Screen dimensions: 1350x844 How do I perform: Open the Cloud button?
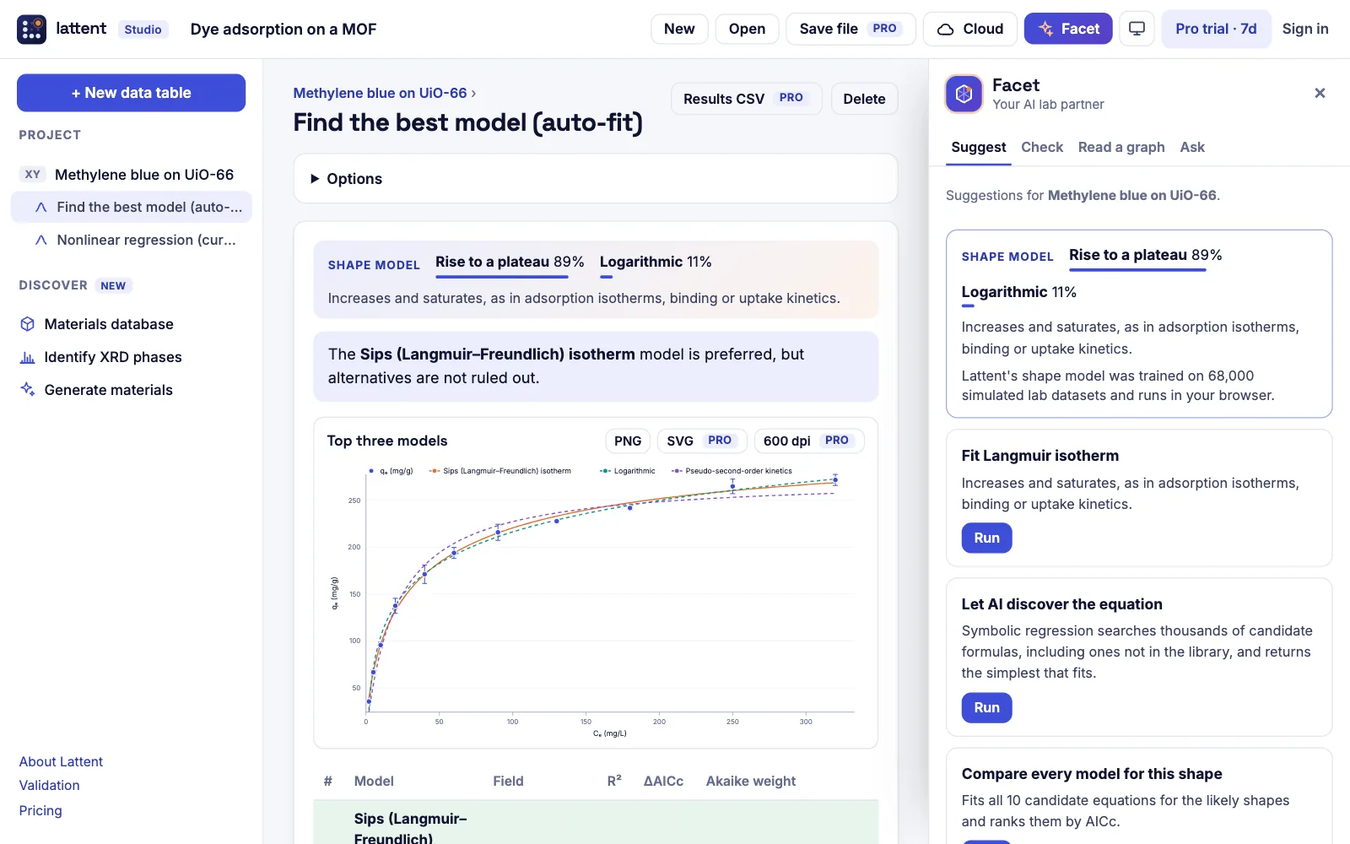pyautogui.click(x=970, y=29)
